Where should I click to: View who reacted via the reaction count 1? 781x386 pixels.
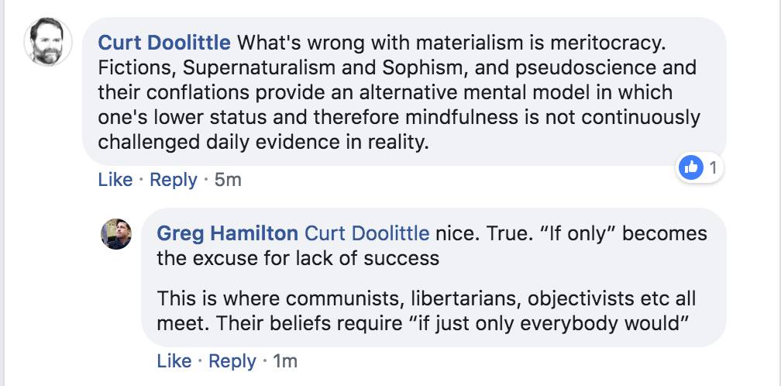(x=712, y=166)
